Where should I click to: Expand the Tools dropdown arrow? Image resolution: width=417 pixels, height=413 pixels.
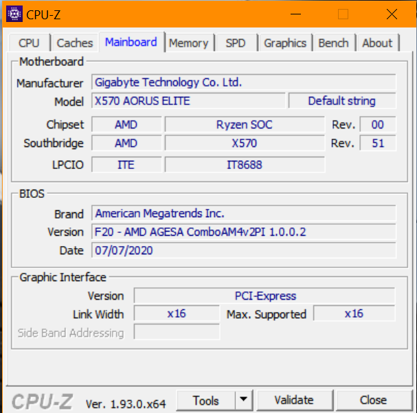tap(244, 400)
